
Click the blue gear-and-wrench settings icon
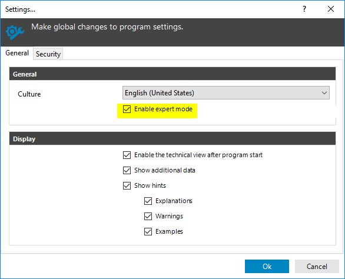click(15, 32)
